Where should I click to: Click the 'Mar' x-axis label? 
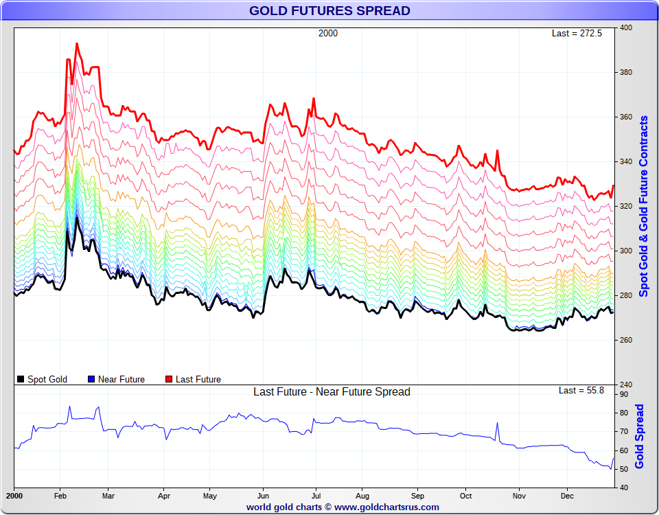(x=108, y=496)
